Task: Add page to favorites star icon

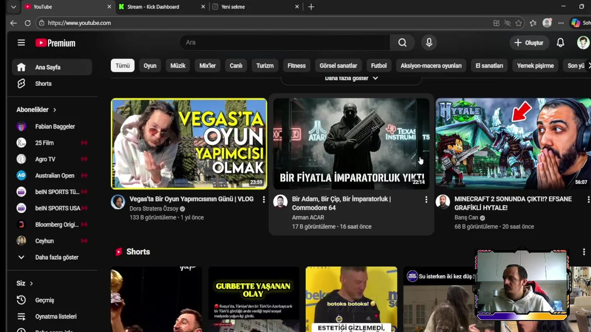Action: [519, 23]
